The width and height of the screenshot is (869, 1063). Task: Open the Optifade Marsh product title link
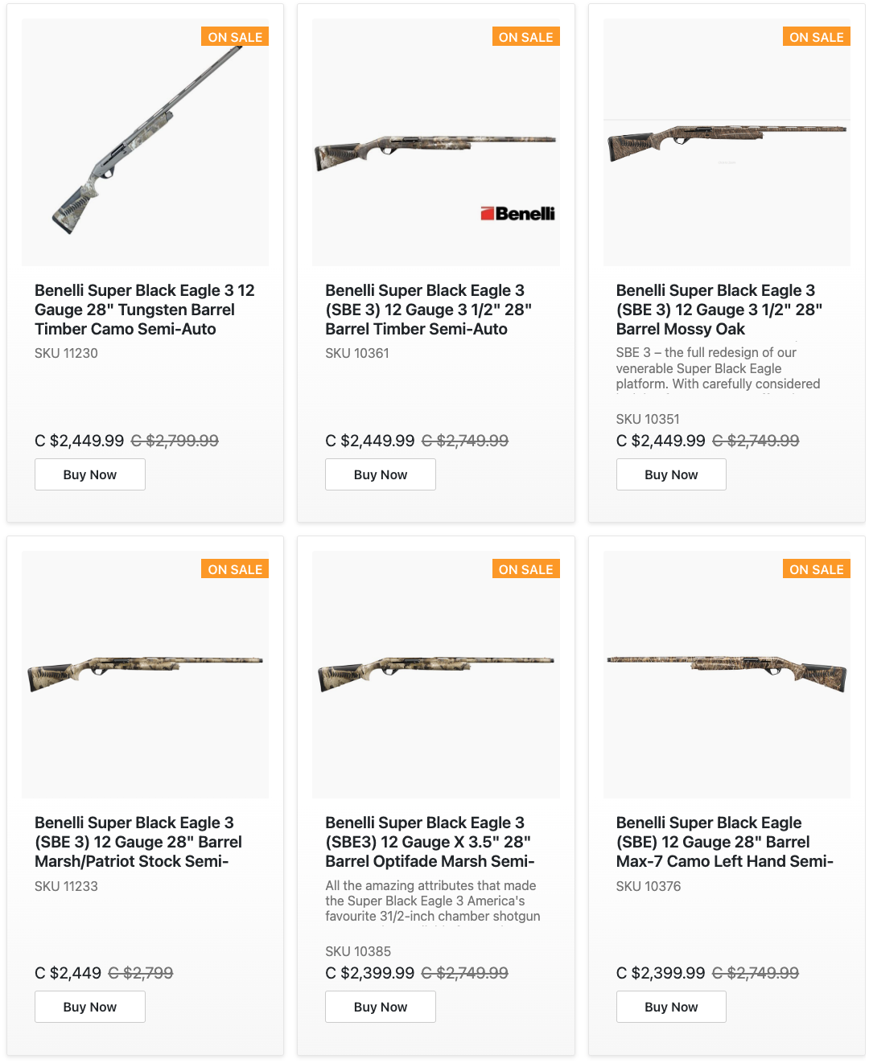(x=429, y=842)
